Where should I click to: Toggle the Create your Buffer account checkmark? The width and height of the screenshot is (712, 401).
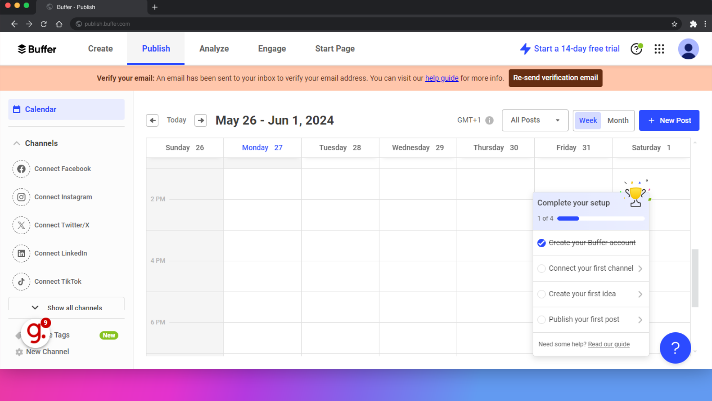(541, 243)
